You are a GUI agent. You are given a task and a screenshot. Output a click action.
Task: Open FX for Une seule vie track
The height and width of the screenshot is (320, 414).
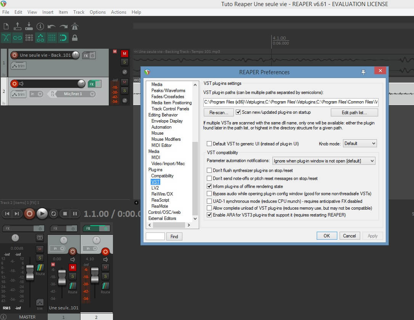click(x=86, y=56)
